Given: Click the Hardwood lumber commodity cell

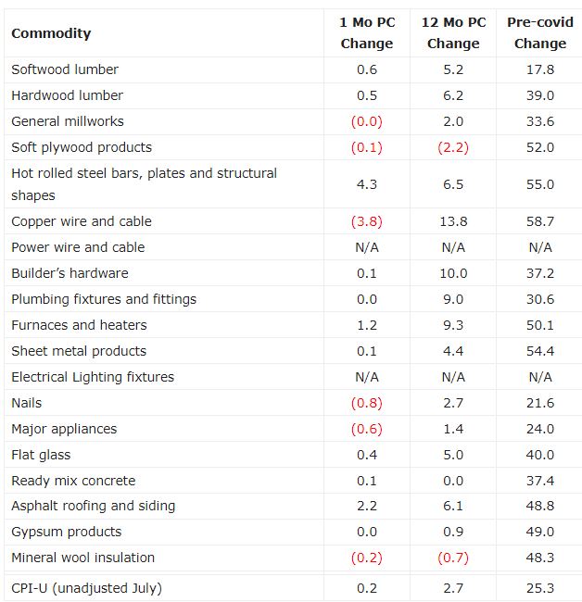Looking at the screenshot, I should point(67,95).
